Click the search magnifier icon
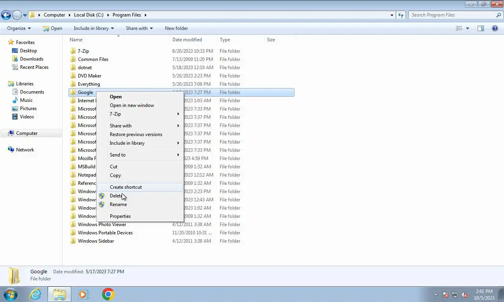 (x=498, y=15)
